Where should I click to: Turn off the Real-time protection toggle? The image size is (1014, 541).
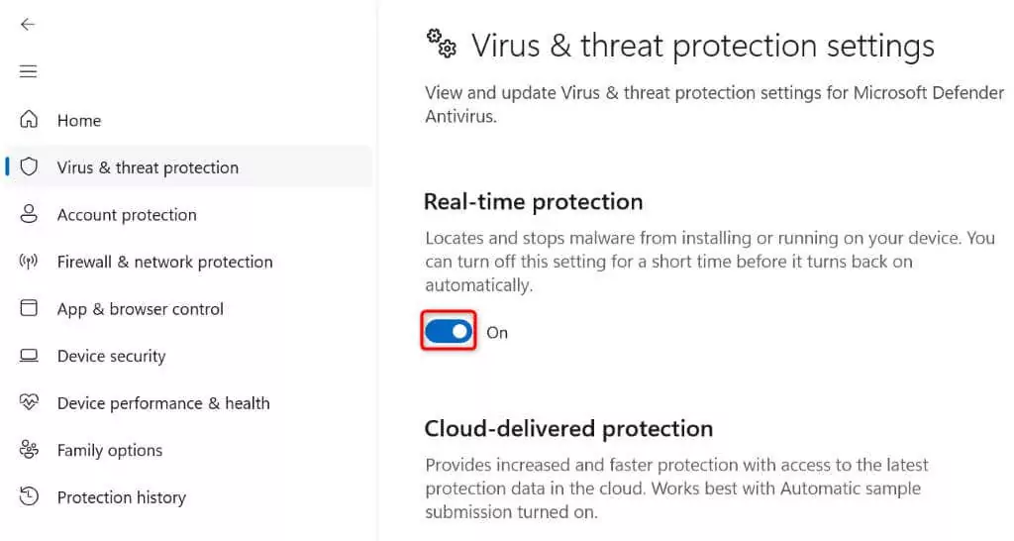click(x=449, y=332)
